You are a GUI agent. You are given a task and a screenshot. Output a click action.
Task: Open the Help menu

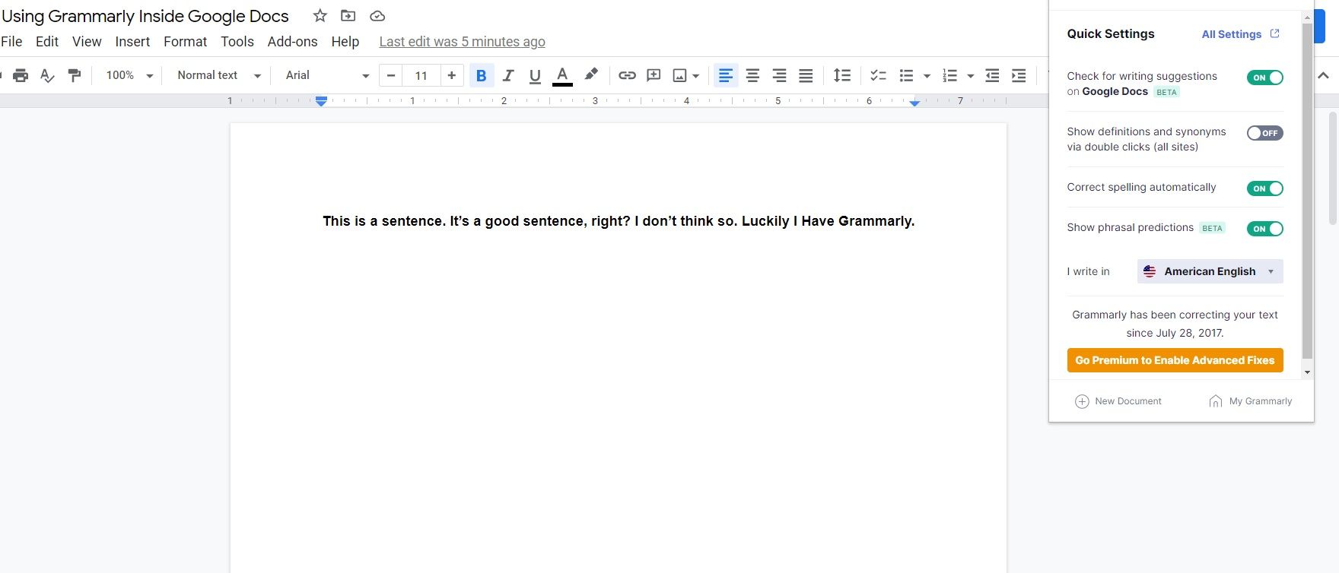click(345, 42)
